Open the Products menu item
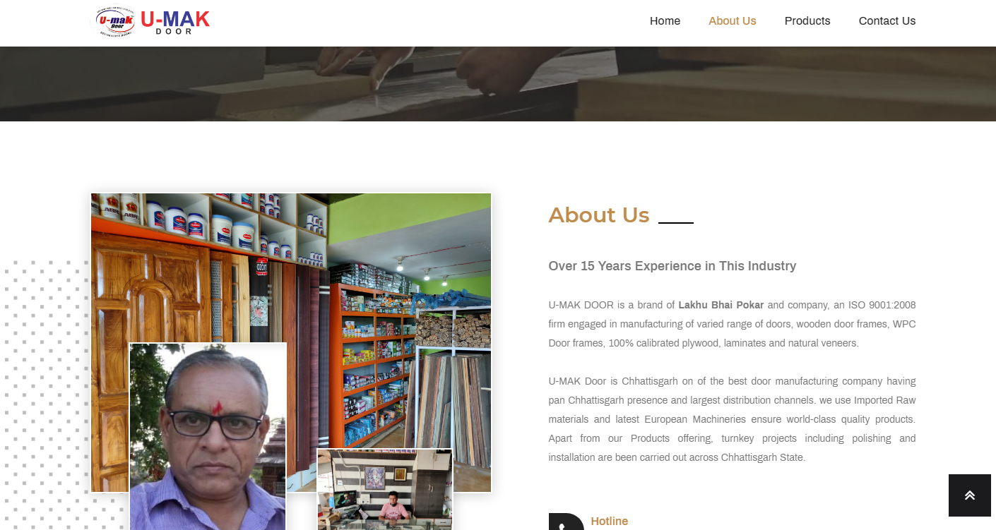 807,21
